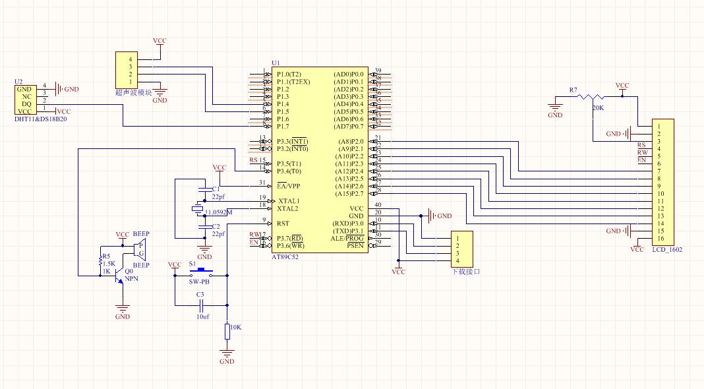Click the GND symbol below the transistor
Image resolution: width=704 pixels, height=389 pixels.
(123, 311)
